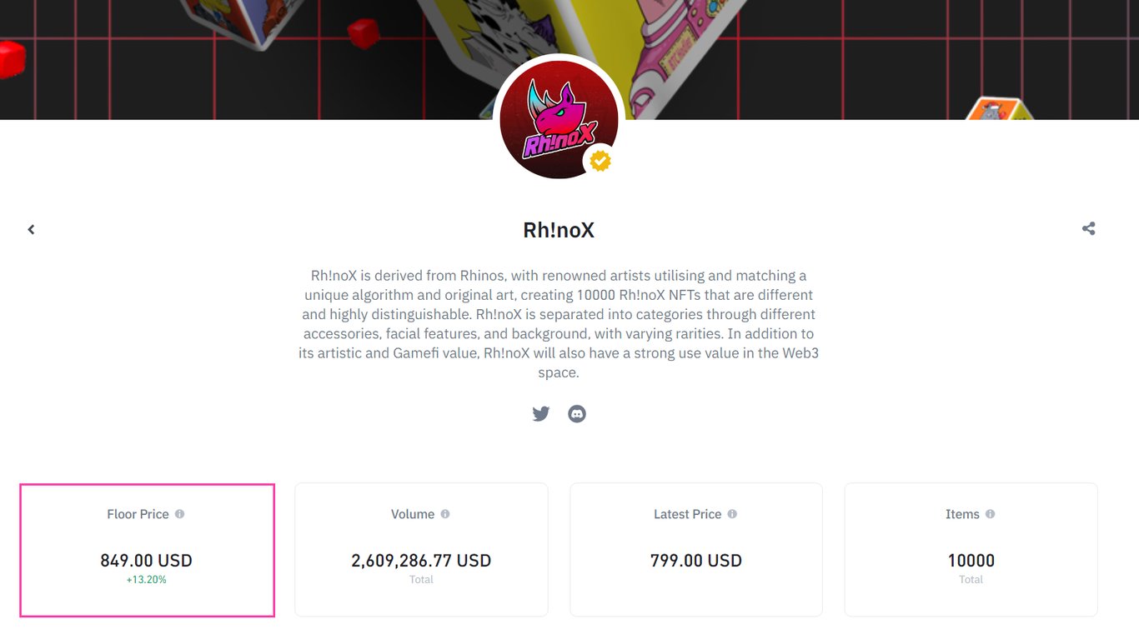Click the yellow verified badge on avatar
The image size is (1139, 629).
click(600, 161)
